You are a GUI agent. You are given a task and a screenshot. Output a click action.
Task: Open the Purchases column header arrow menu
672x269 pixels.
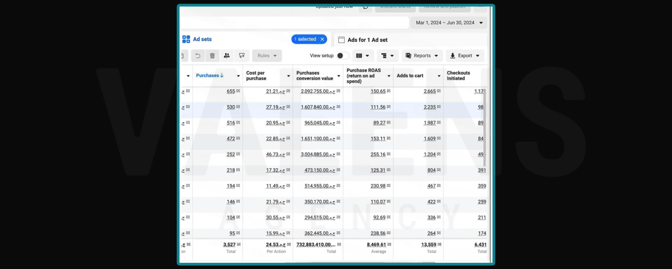238,76
